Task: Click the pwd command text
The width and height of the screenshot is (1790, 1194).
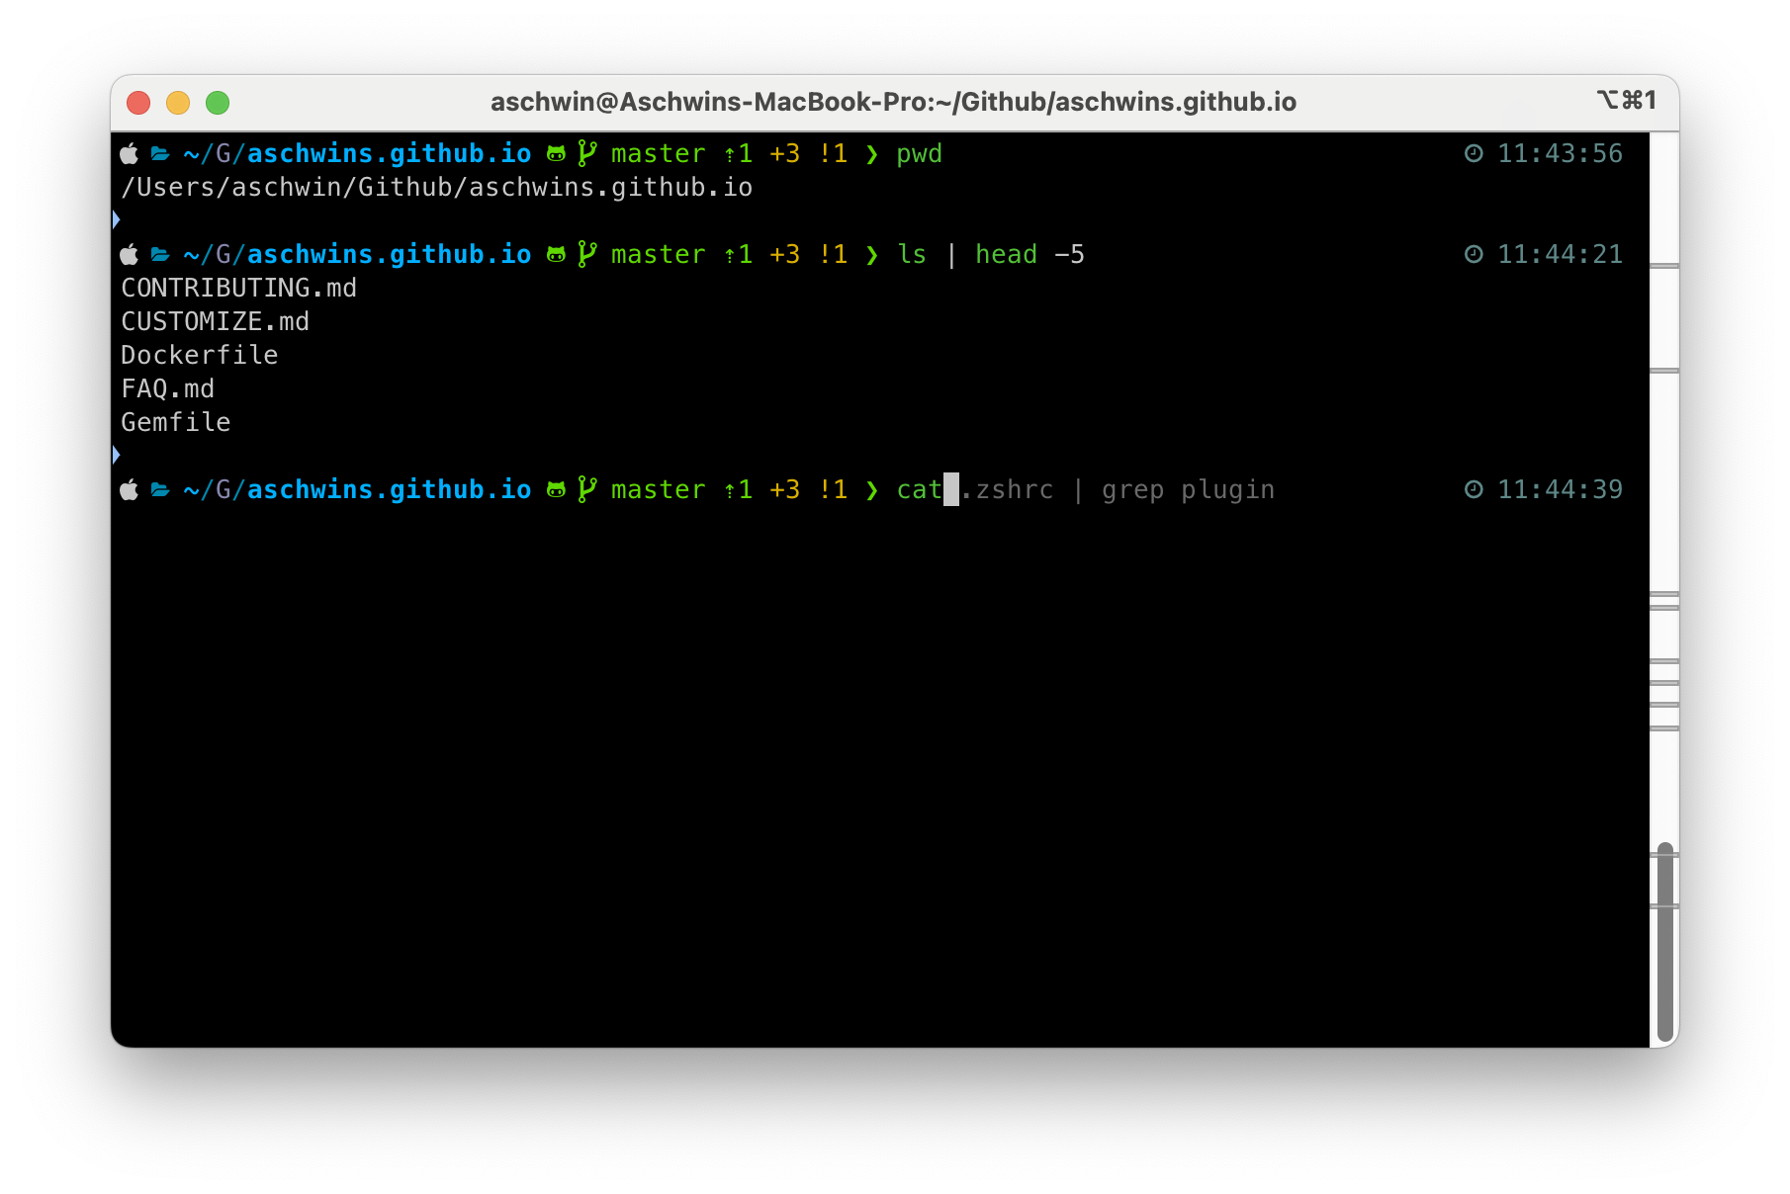Action: (x=919, y=154)
